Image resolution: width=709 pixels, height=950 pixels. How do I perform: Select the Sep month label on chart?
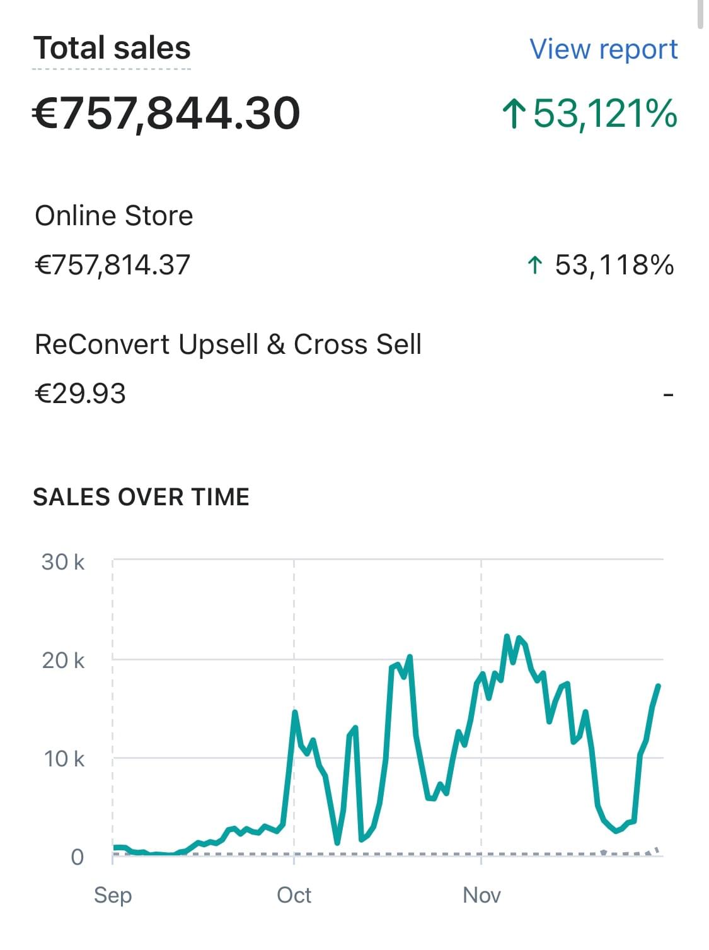coord(113,894)
